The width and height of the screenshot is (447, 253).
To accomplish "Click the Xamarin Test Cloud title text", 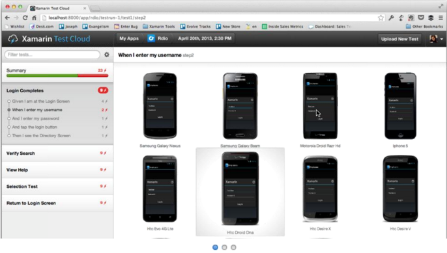I will point(56,39).
